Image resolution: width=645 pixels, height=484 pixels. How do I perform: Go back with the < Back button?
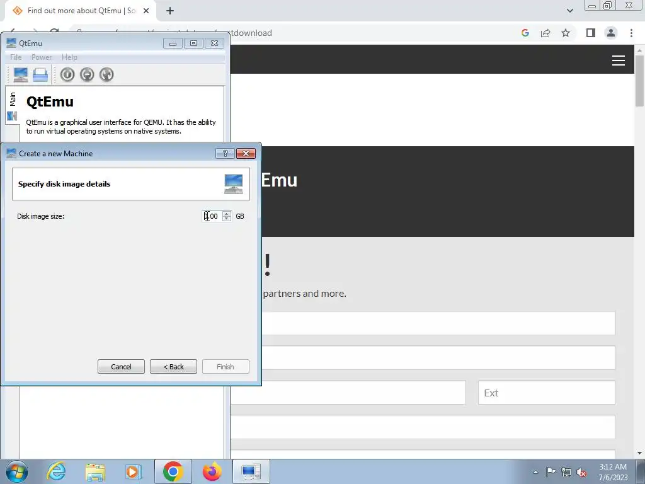174,367
